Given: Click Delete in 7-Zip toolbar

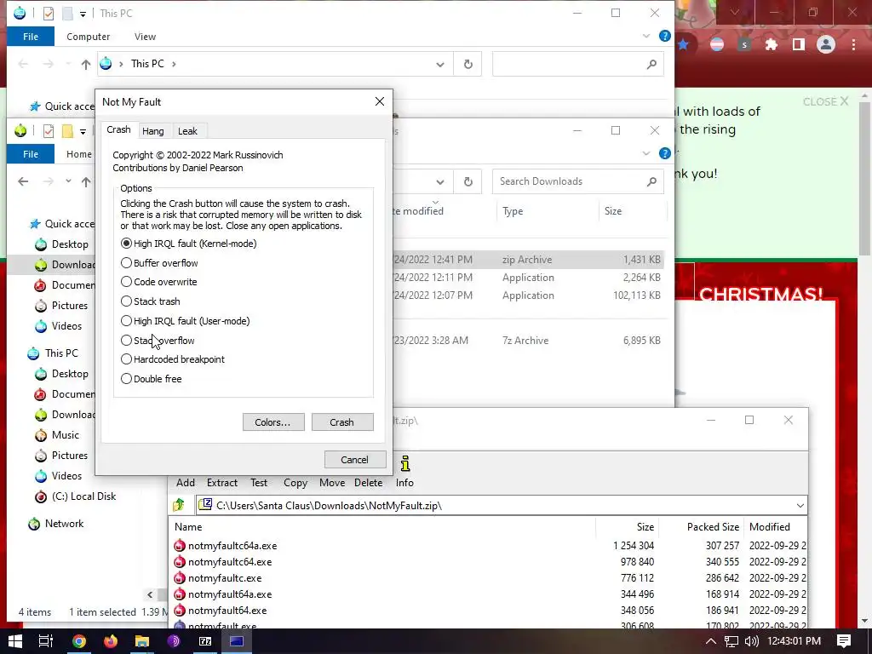Looking at the screenshot, I should [368, 483].
